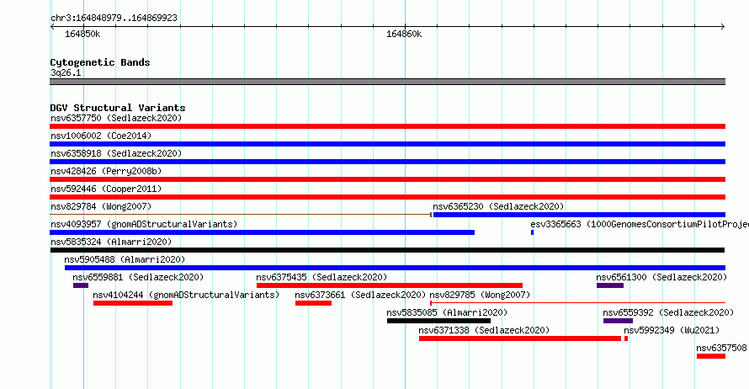Click the gray 3q26.1 cytogenetic band bar
Viewport: 749px width, 389px height.
pyautogui.click(x=387, y=82)
